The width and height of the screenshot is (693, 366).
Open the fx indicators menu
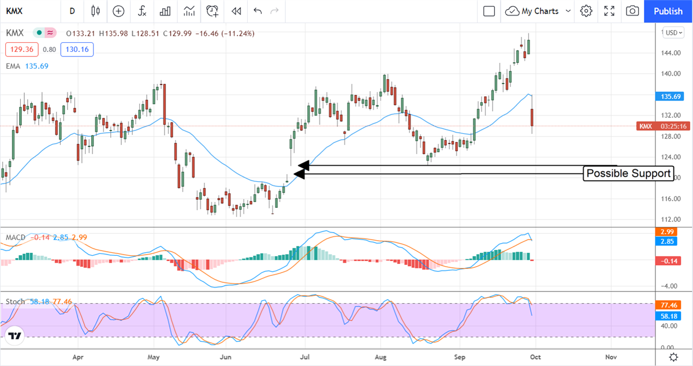pyautogui.click(x=141, y=11)
